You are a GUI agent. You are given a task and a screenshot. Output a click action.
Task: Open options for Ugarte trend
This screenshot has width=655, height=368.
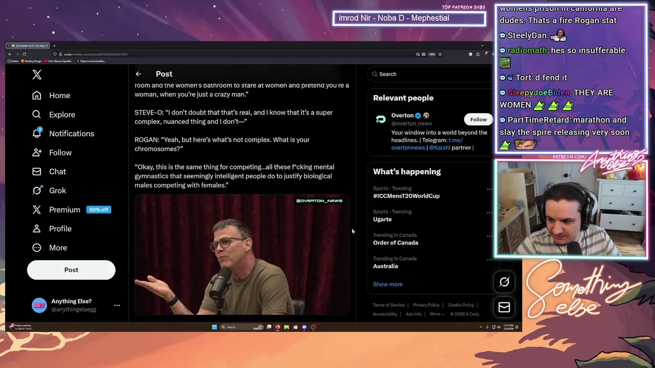489,213
